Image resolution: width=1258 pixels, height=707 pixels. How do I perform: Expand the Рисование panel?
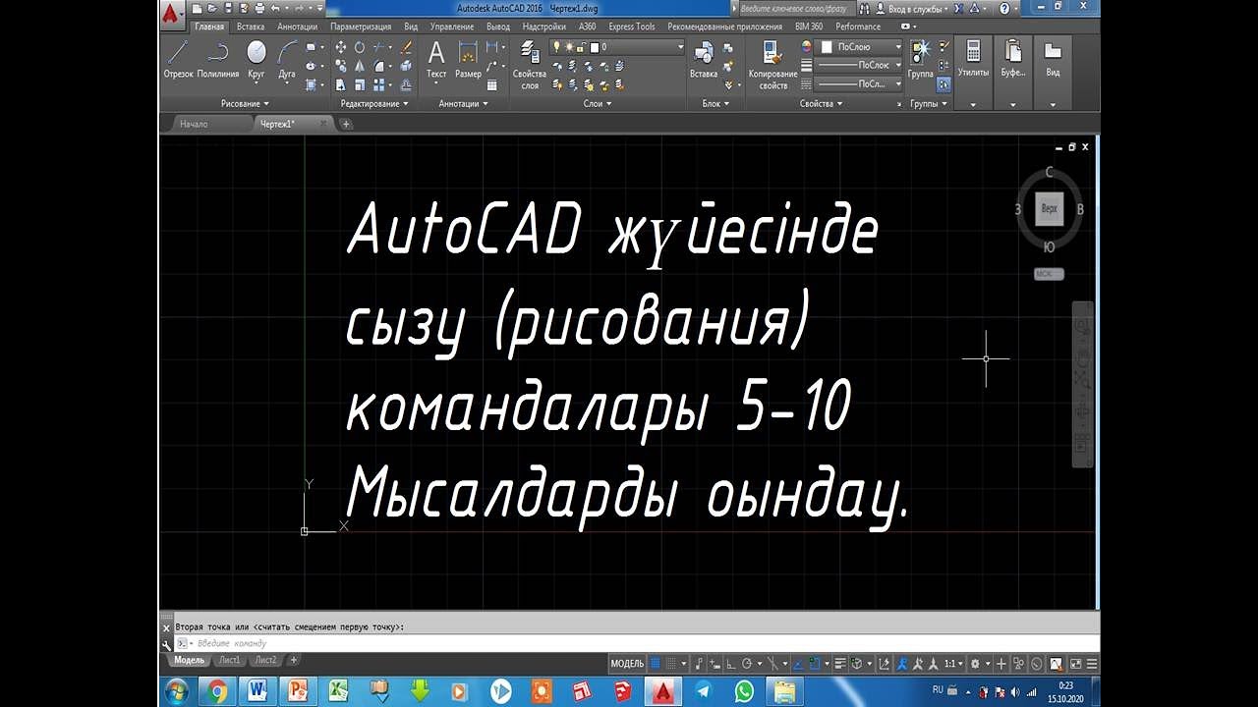click(245, 103)
